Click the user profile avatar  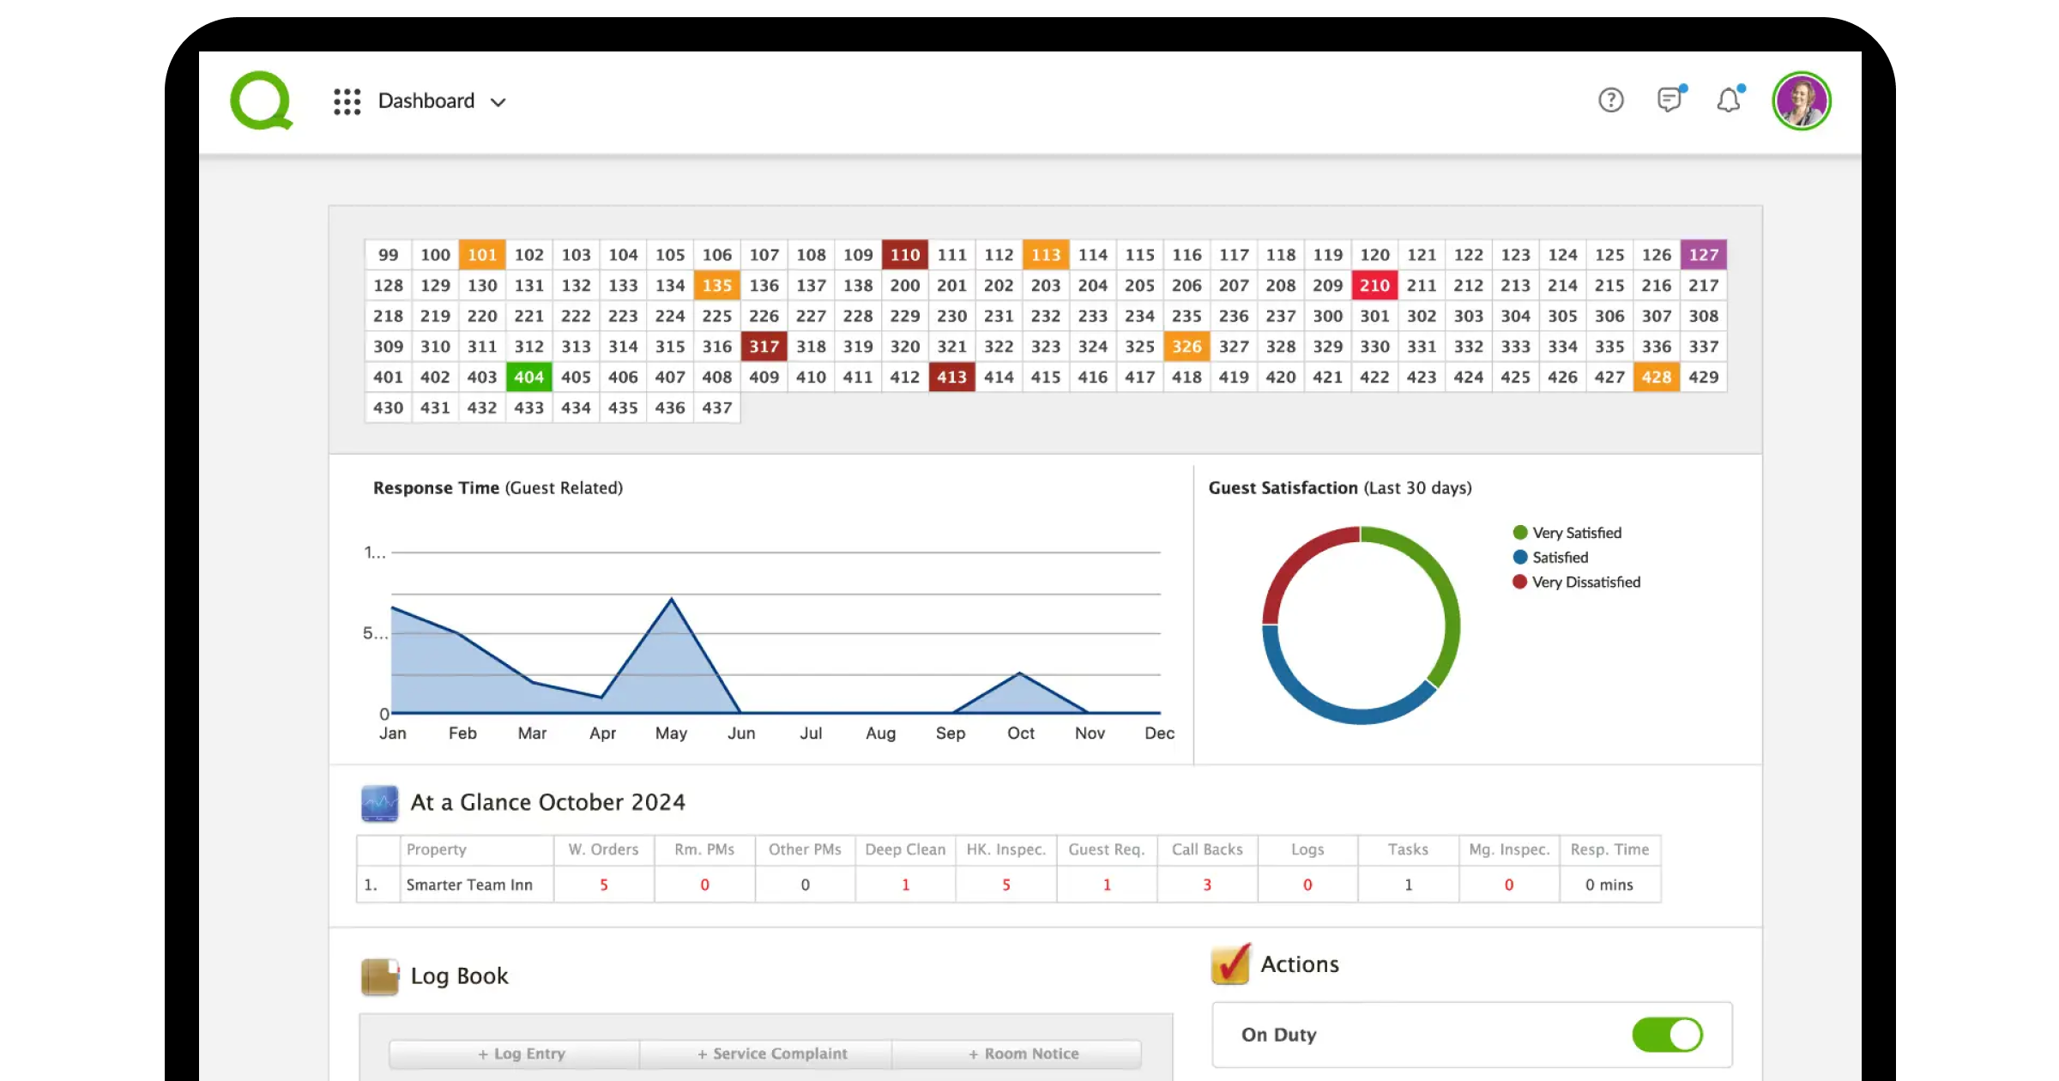pyautogui.click(x=1801, y=100)
